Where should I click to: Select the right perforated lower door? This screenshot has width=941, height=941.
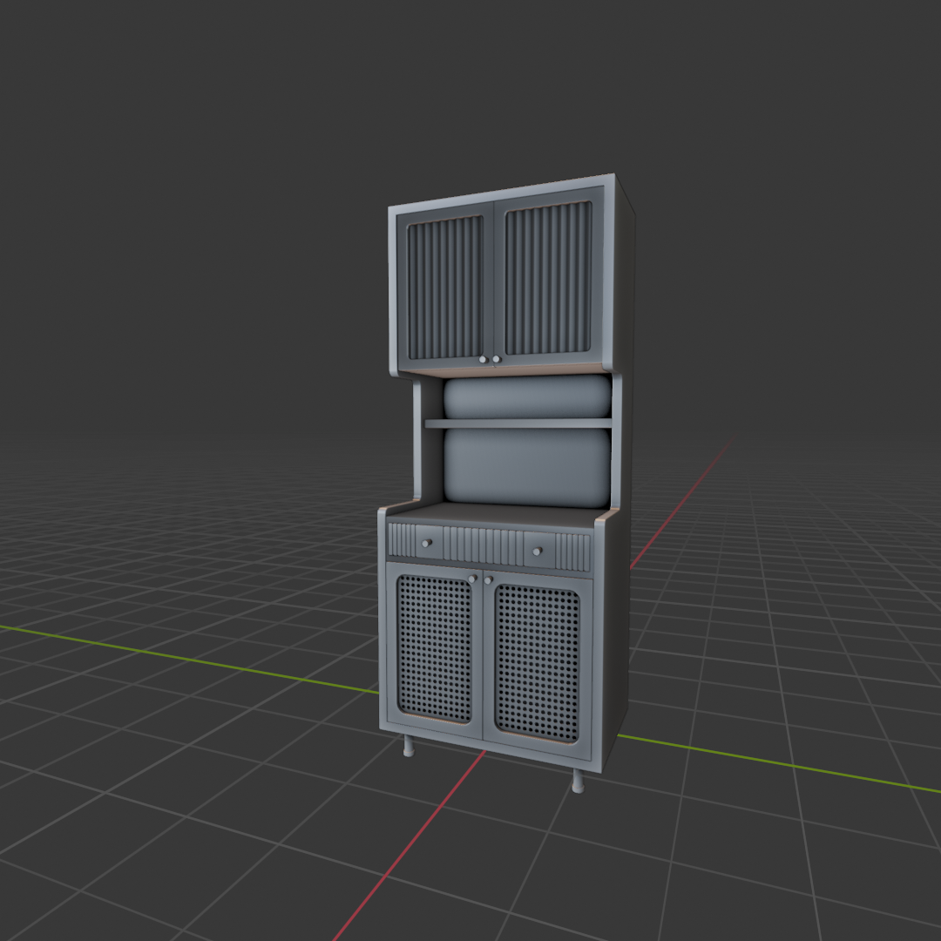(537, 659)
